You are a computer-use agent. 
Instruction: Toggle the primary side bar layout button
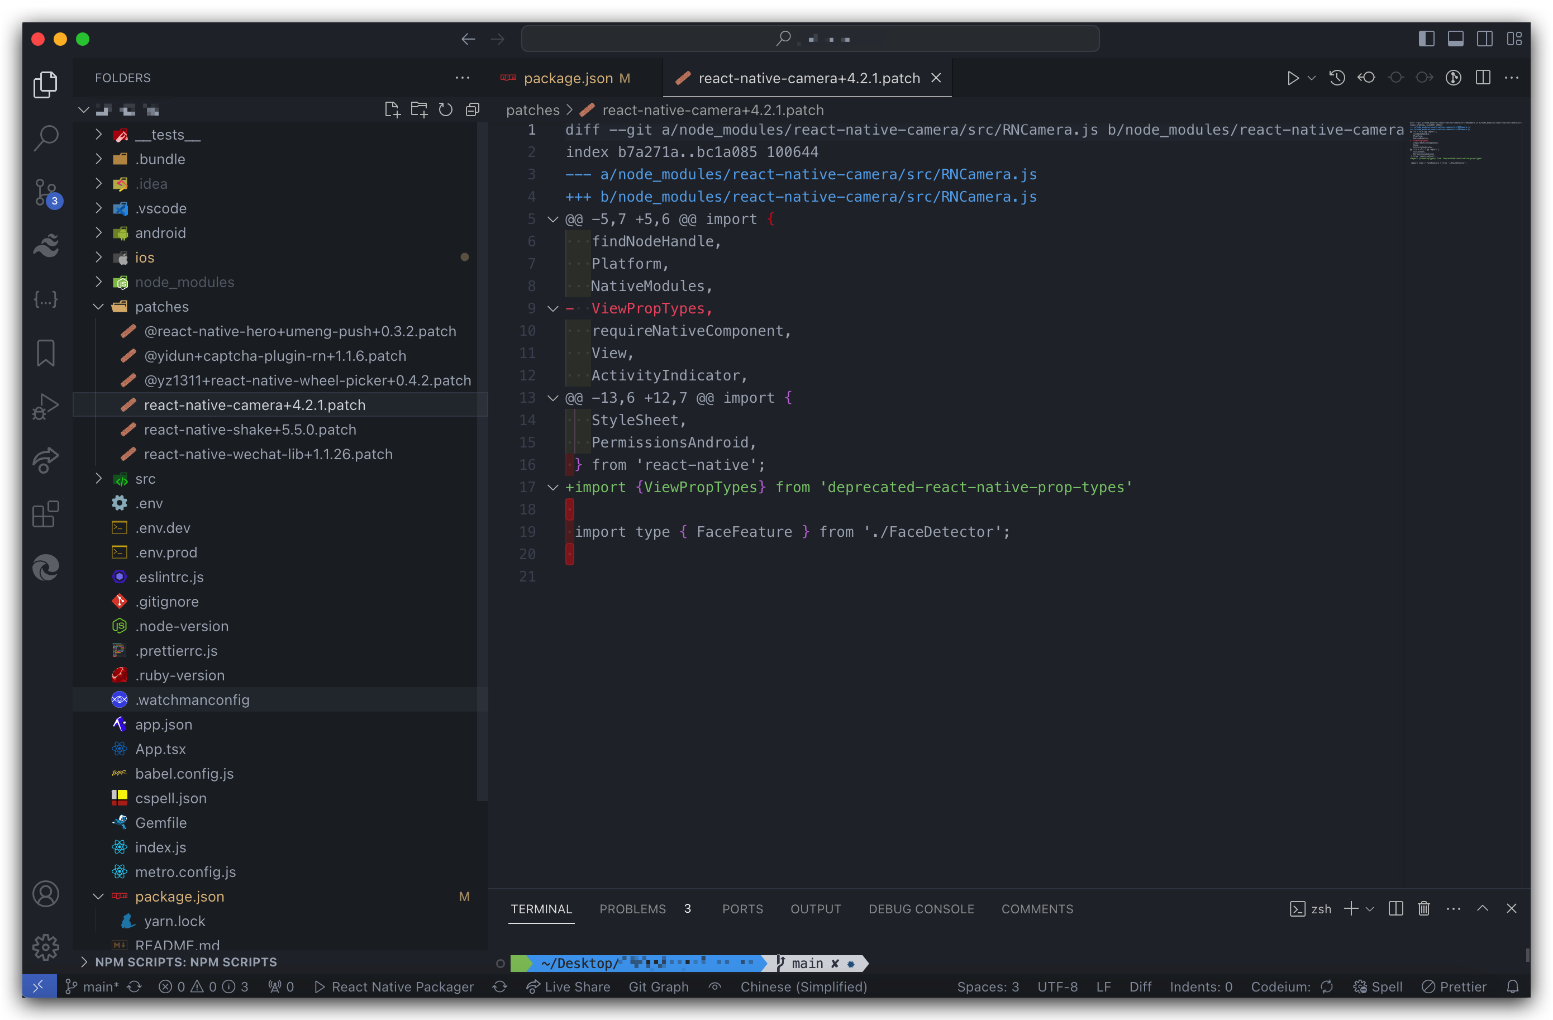click(x=1426, y=39)
